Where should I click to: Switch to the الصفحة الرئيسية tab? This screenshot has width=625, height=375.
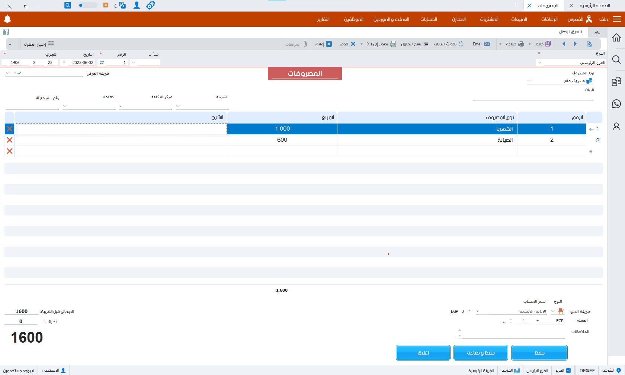click(594, 6)
